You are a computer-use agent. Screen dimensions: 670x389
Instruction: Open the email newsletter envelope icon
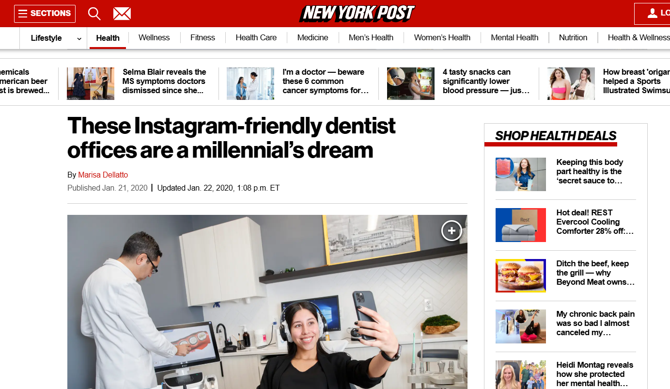tap(122, 14)
